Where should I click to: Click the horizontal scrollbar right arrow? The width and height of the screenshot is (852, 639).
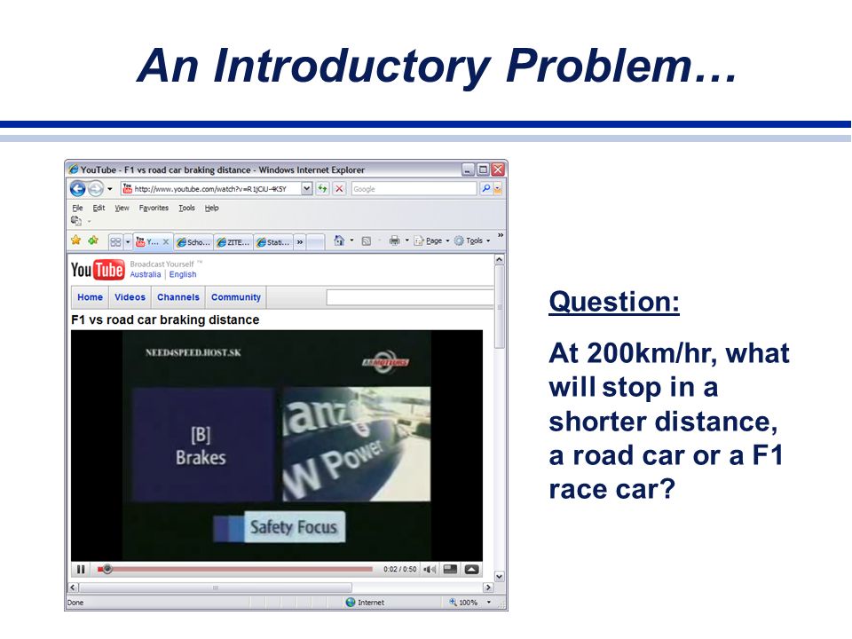[x=488, y=588]
